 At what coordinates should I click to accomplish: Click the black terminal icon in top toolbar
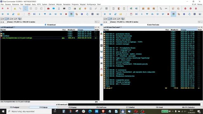tap(64, 9)
